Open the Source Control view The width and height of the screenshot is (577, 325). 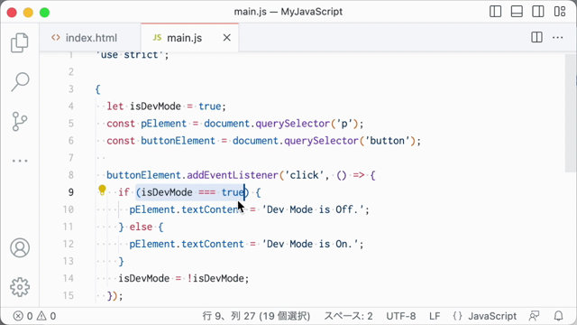(20, 122)
